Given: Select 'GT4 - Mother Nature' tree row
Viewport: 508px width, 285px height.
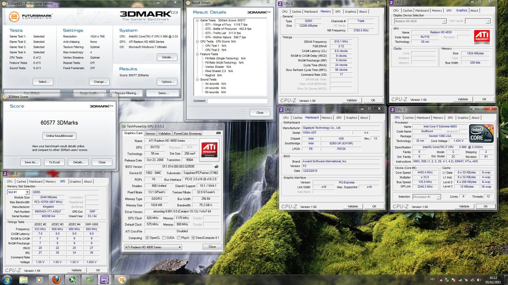Looking at the screenshot, I should (x=225, y=37).
